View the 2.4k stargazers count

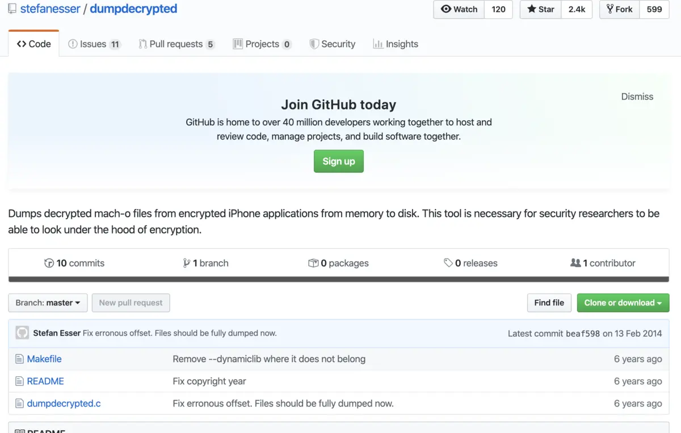577,9
